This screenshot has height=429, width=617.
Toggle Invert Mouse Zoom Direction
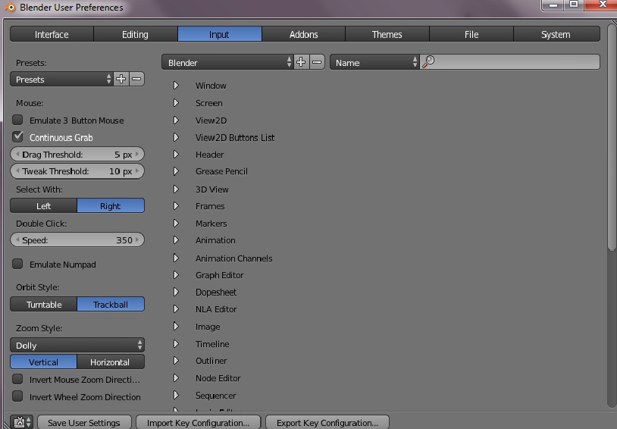[x=17, y=379]
